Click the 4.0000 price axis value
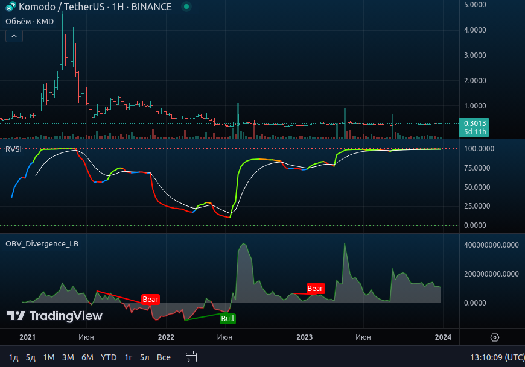Image resolution: width=525 pixels, height=367 pixels. point(475,30)
